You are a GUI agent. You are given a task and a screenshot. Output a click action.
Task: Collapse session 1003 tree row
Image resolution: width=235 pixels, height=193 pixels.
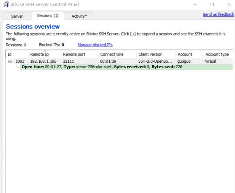[x=10, y=61]
